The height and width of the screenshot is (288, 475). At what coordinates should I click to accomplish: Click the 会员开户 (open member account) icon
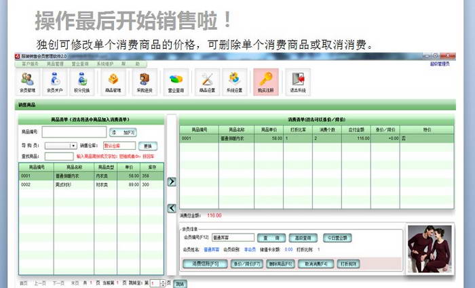55,82
